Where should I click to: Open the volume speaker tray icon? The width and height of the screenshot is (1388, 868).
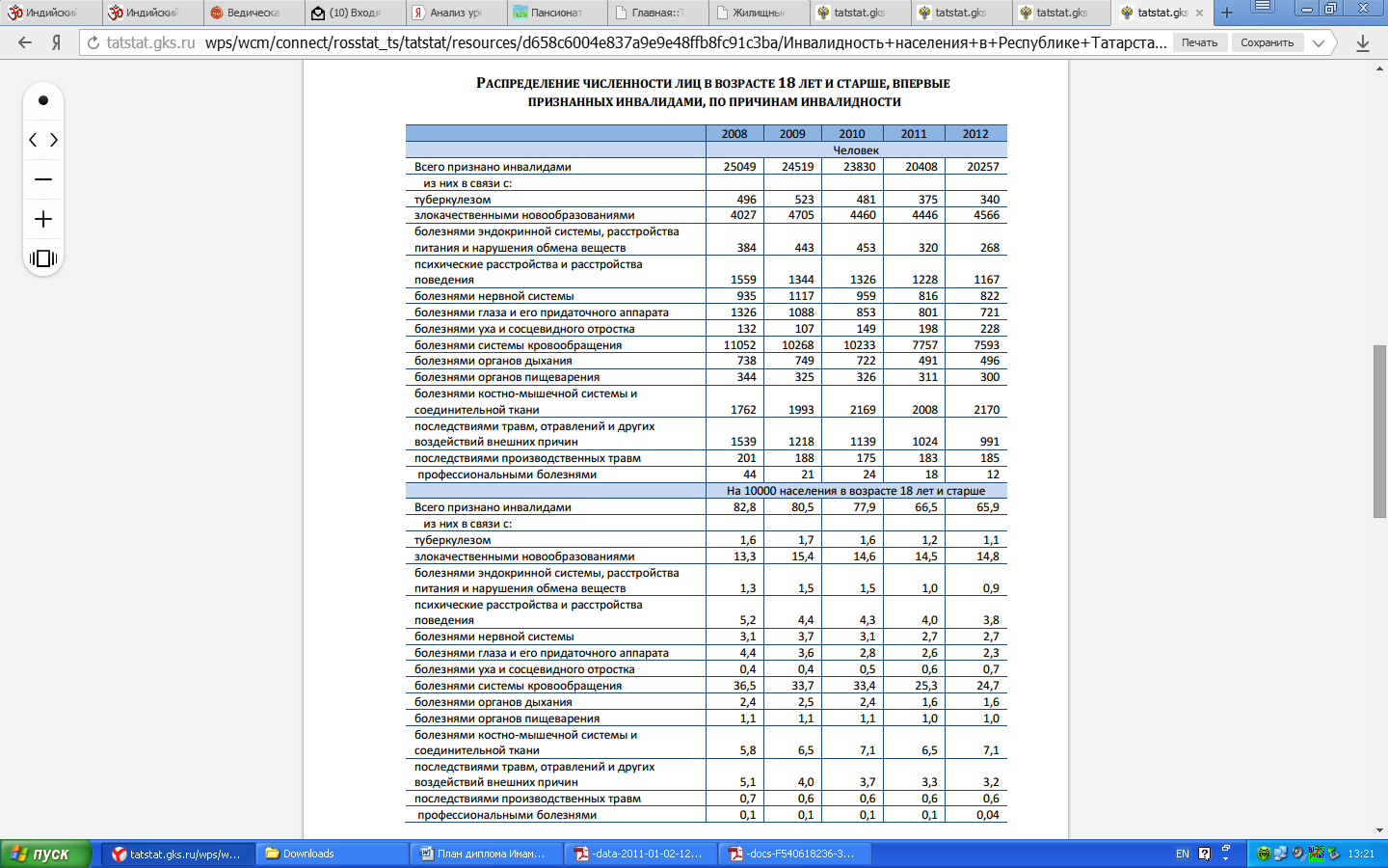point(1298,854)
